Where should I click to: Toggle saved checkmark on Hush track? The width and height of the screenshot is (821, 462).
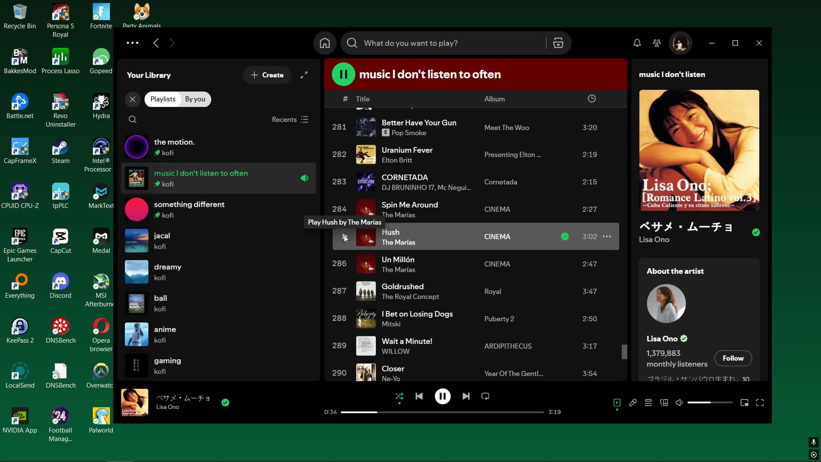pyautogui.click(x=565, y=237)
